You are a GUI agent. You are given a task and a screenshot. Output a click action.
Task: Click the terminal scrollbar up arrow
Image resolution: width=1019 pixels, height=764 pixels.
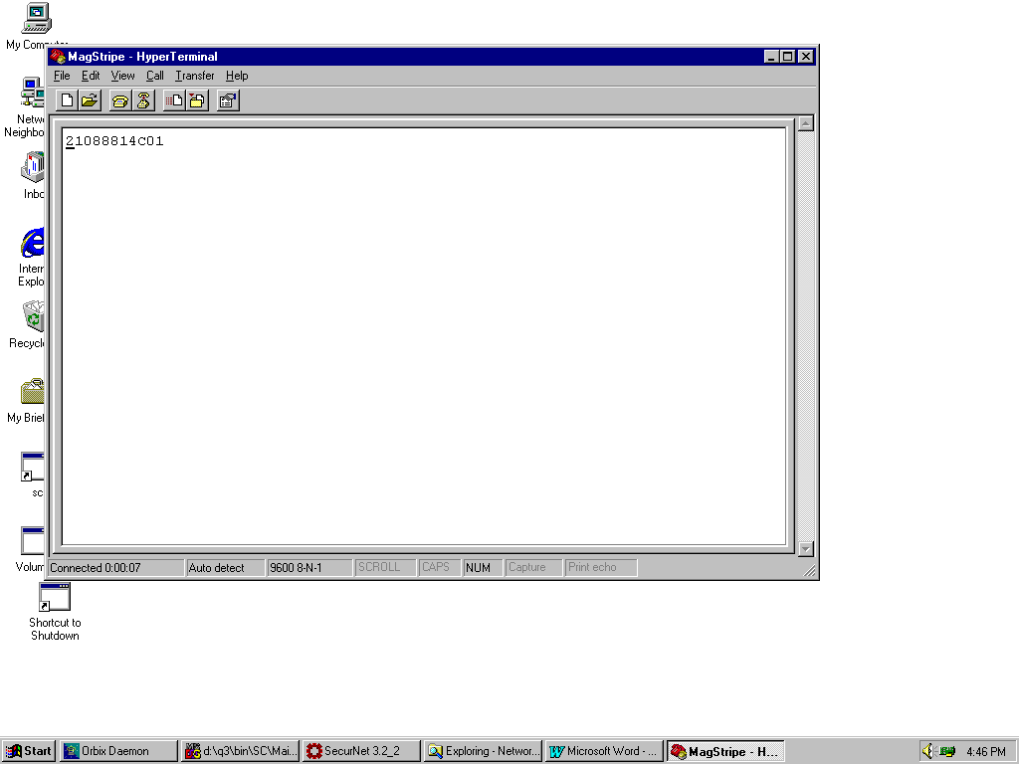click(x=806, y=123)
